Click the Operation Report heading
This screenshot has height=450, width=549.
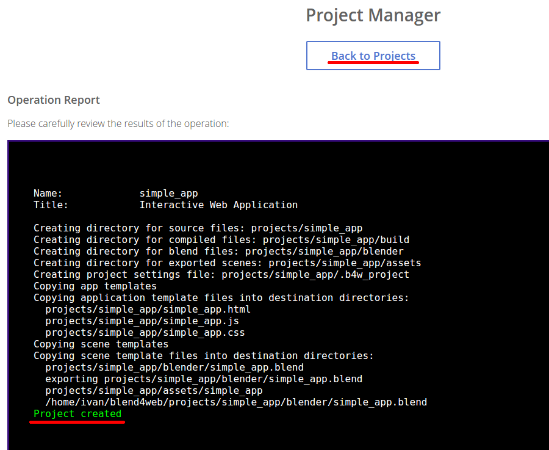[x=54, y=100]
